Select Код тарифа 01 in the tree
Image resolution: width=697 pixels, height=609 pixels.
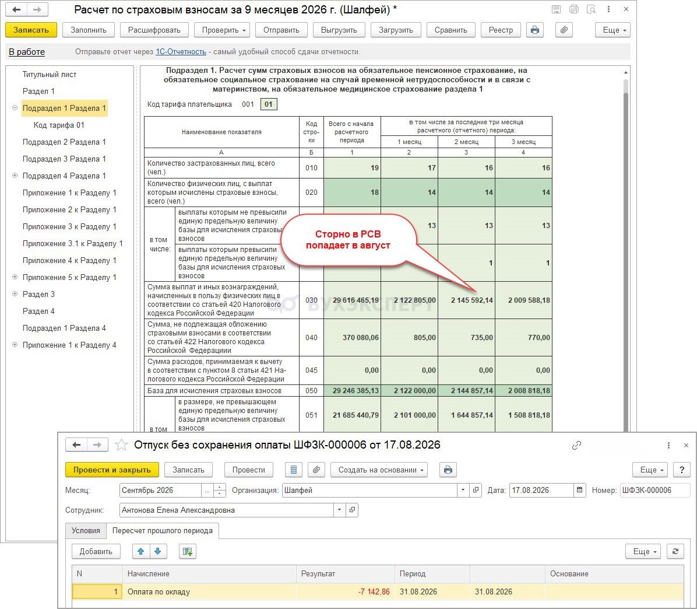[59, 125]
